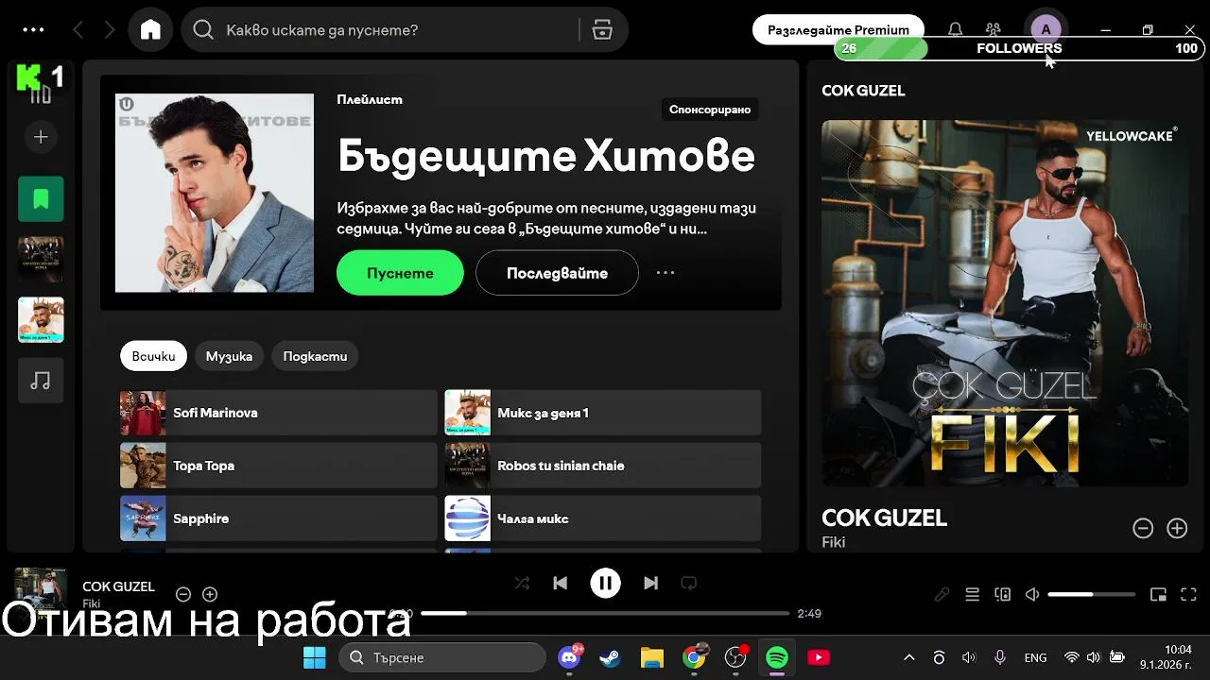Click the taskbar 'Търсене' search box
Viewport: 1210px width, 680px height.
coord(442,657)
